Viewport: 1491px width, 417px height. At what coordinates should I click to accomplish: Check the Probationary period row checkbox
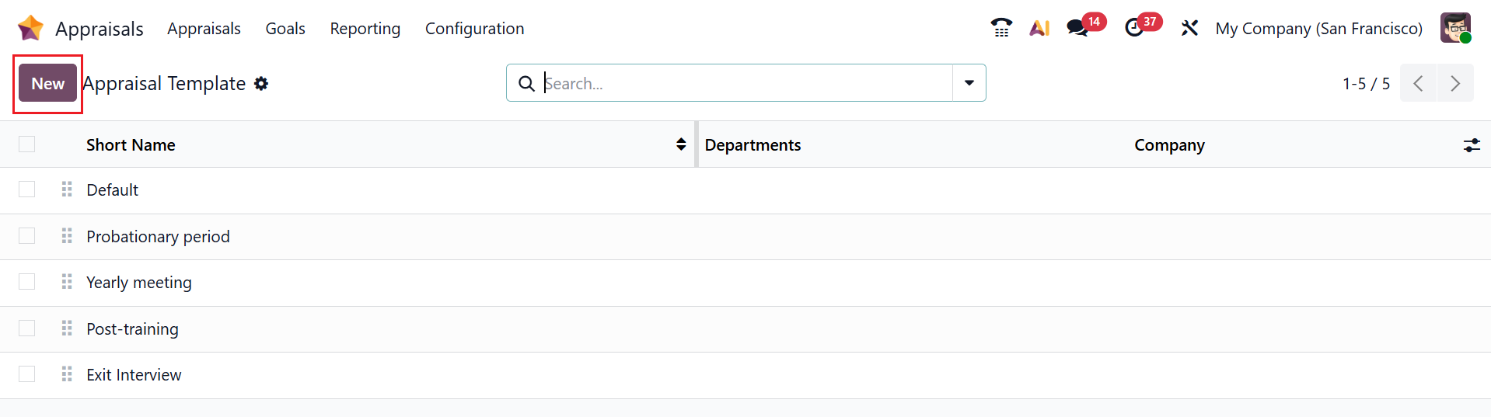pyautogui.click(x=27, y=236)
